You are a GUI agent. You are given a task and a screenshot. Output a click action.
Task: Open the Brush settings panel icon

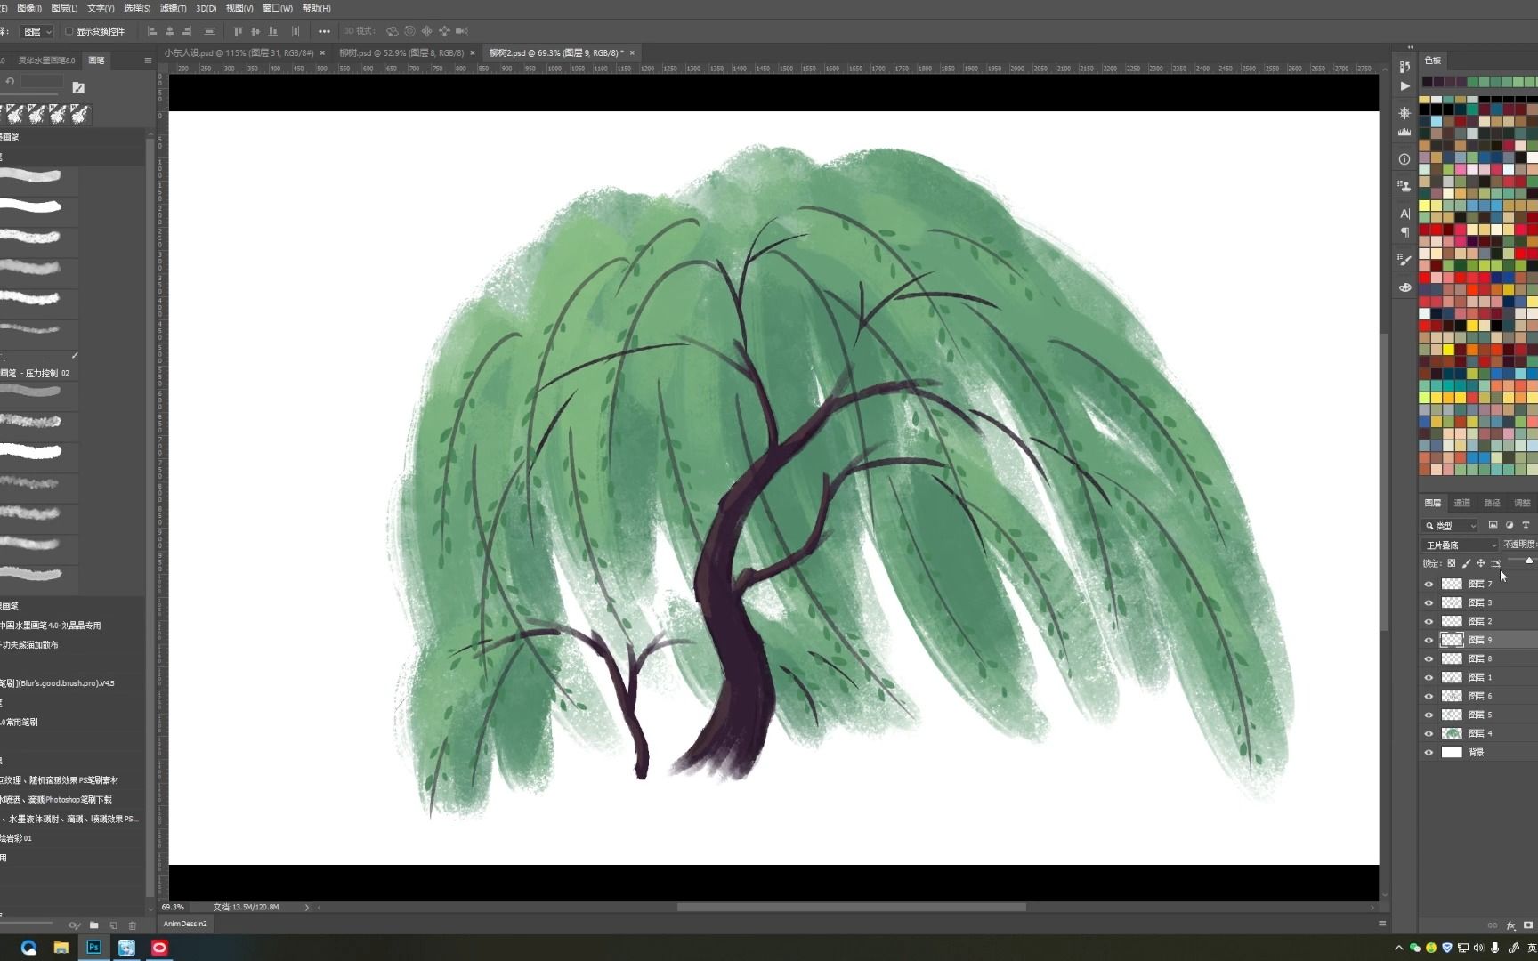[1404, 260]
